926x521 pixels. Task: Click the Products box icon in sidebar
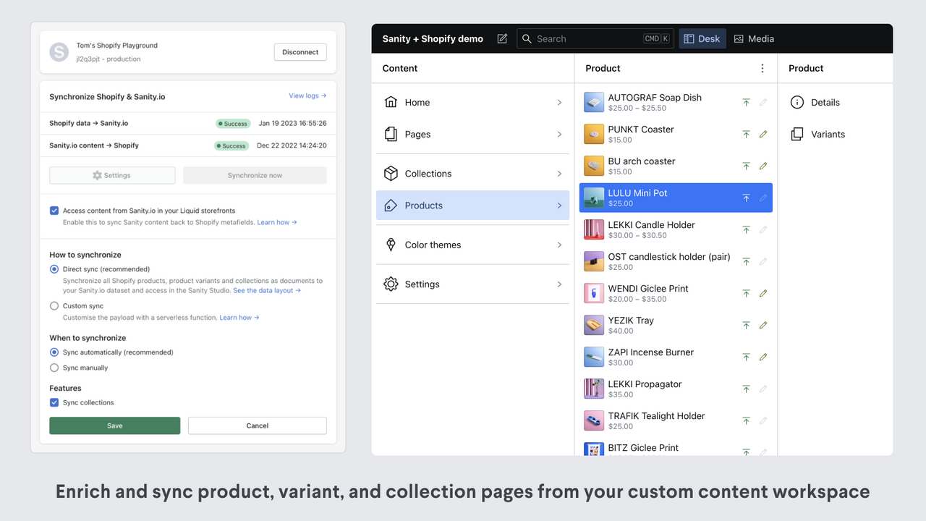392,205
